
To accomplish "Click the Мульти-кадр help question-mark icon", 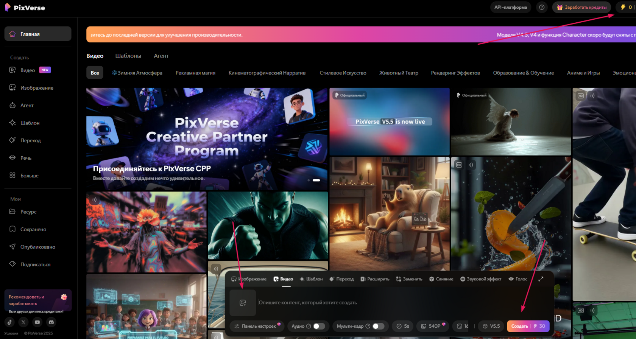I will (x=368, y=326).
